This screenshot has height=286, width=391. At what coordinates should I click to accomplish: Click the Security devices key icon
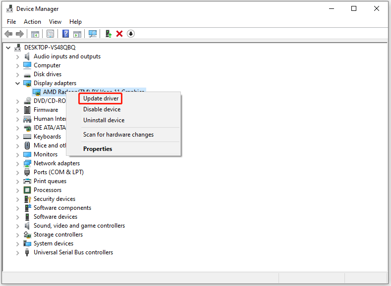(27, 199)
